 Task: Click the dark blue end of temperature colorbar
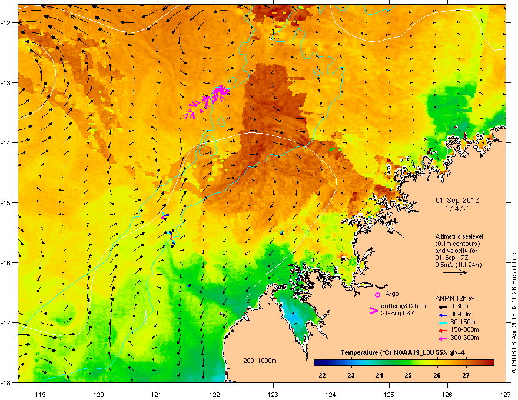tap(318, 363)
